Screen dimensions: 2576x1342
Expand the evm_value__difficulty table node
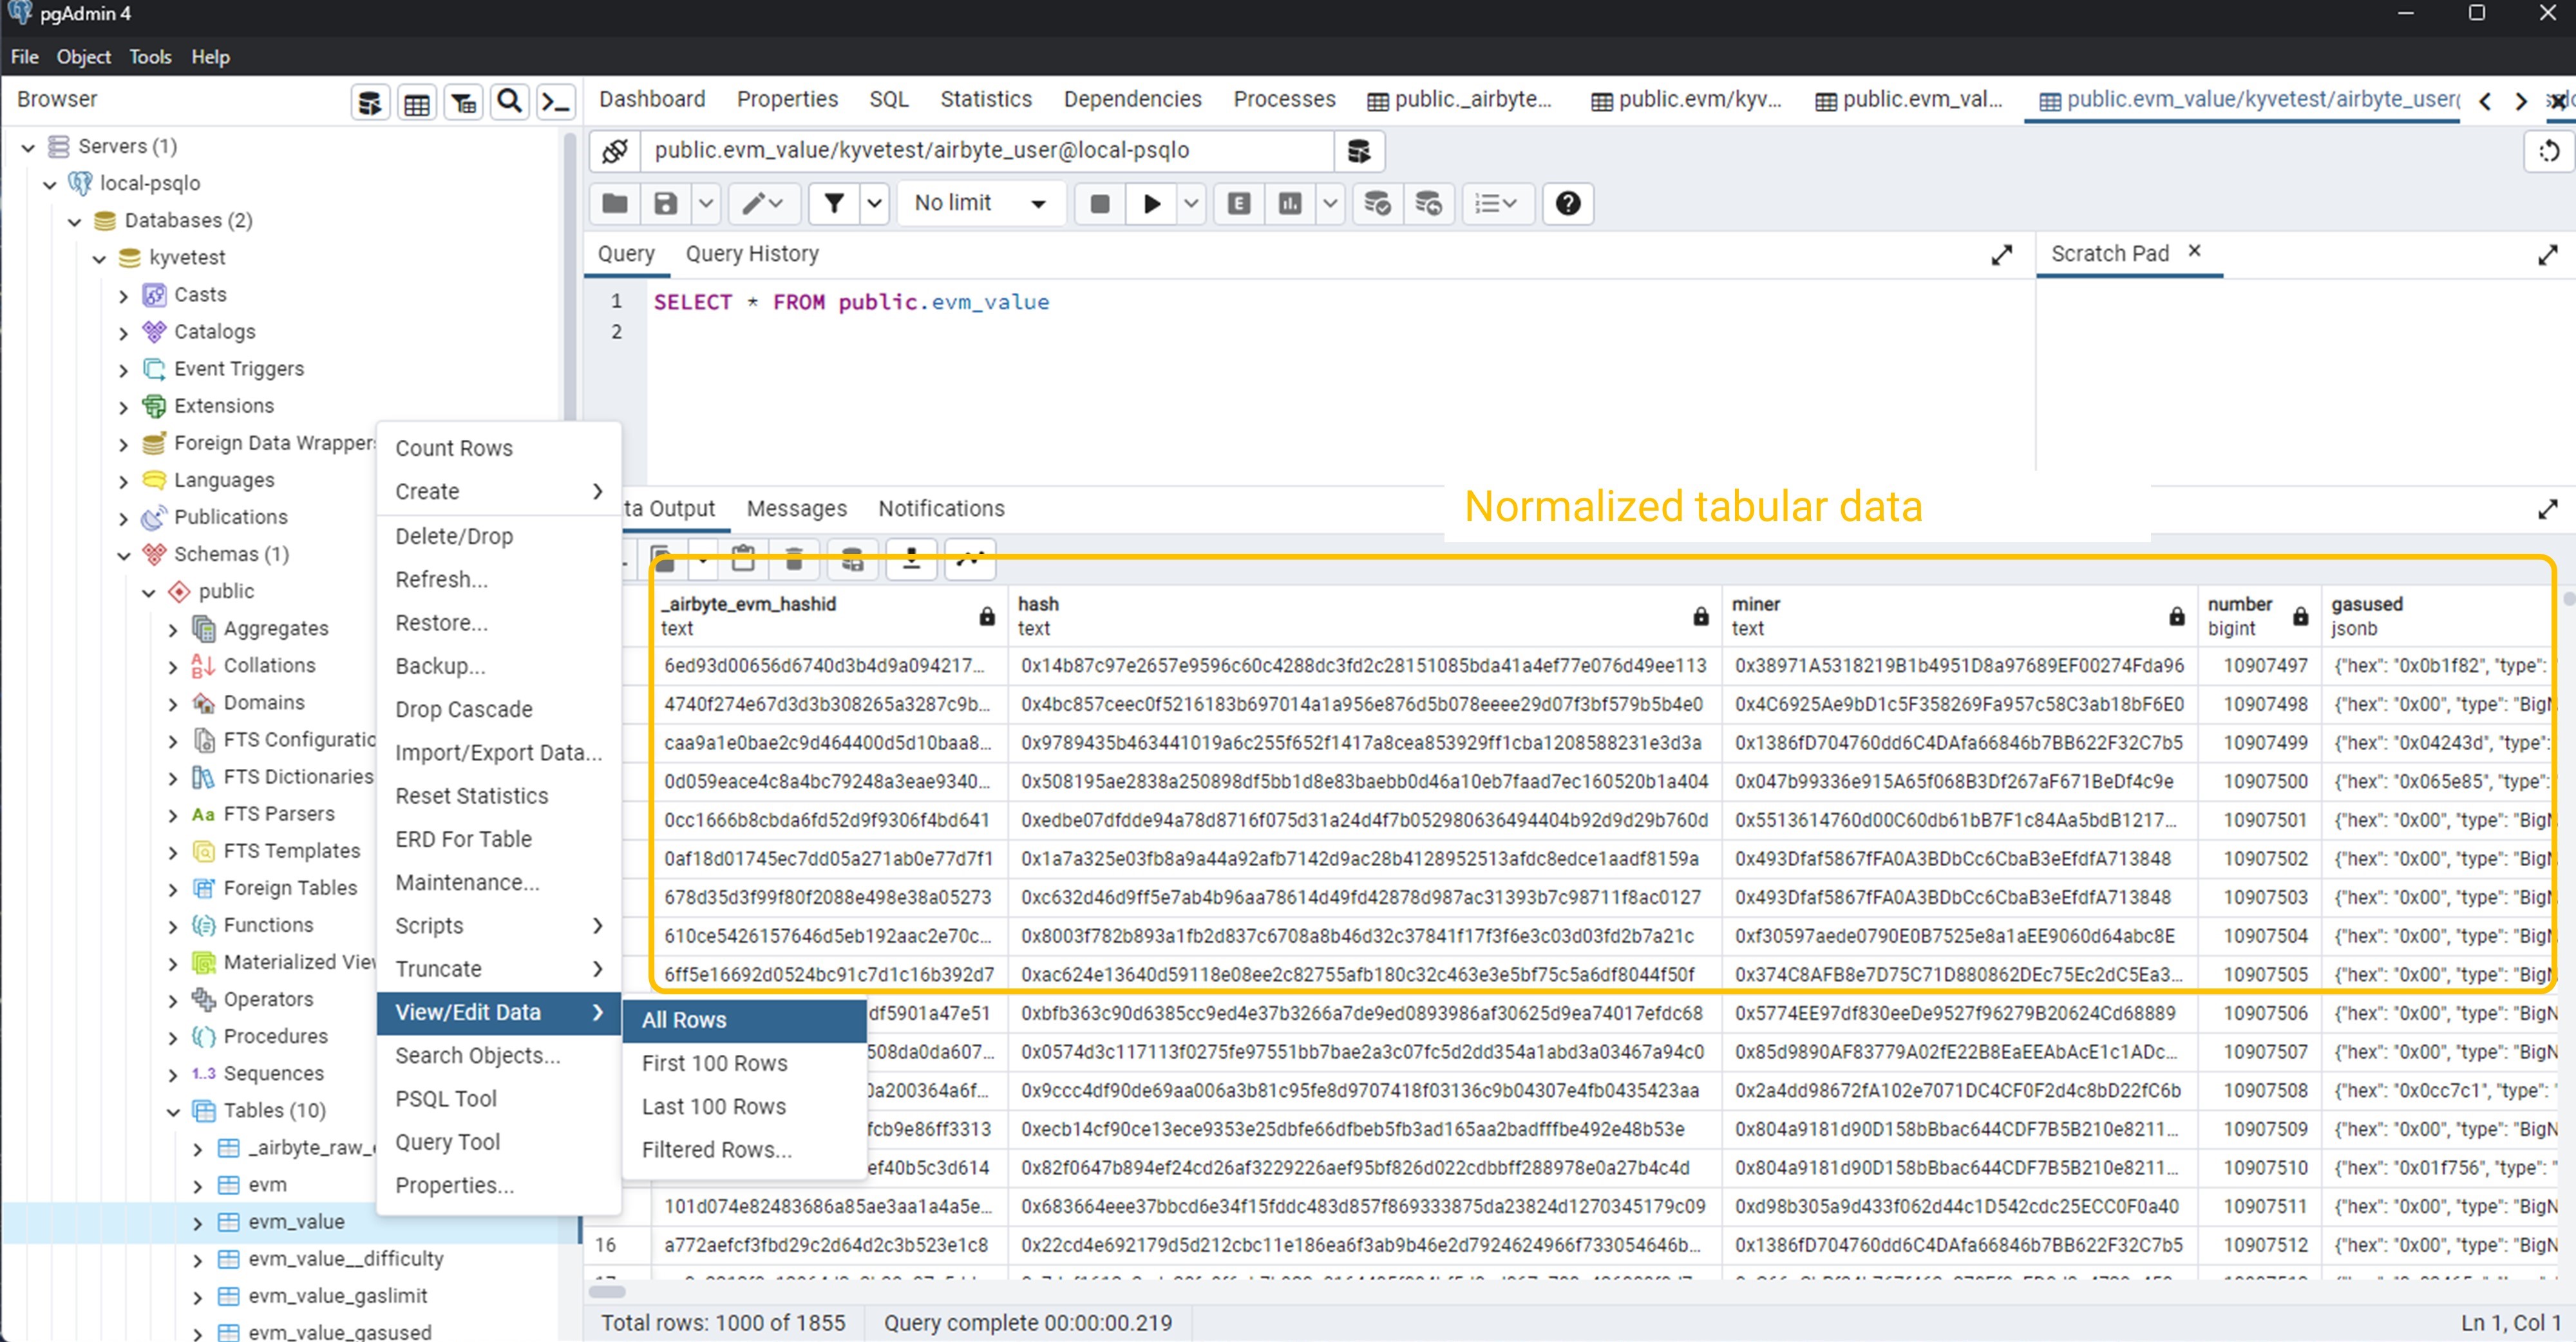(x=197, y=1260)
